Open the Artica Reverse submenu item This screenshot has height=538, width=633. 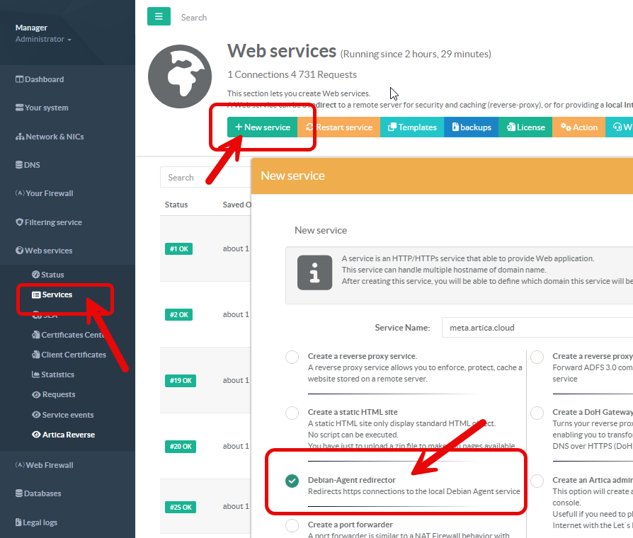[x=68, y=435]
